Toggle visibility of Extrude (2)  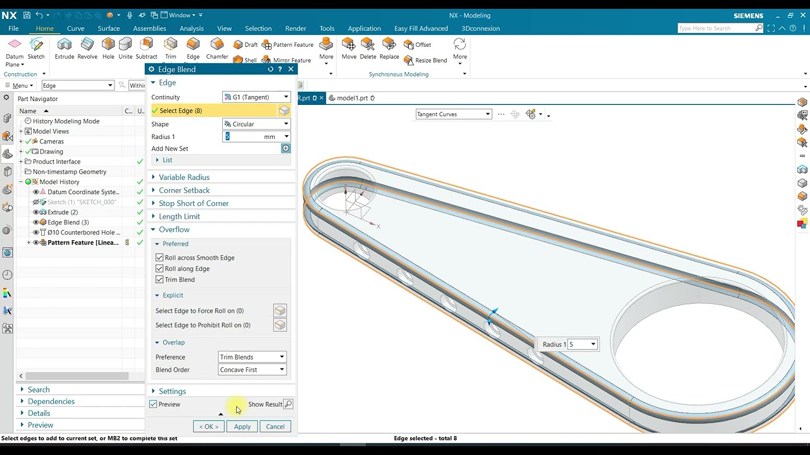pyautogui.click(x=36, y=212)
